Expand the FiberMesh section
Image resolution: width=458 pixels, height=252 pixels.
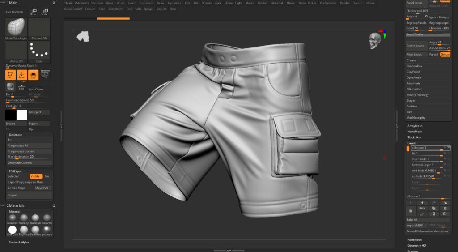415,240
